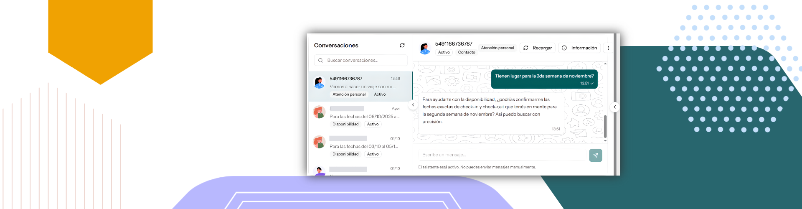Click the scroll down arrow in chat

pyautogui.click(x=605, y=141)
